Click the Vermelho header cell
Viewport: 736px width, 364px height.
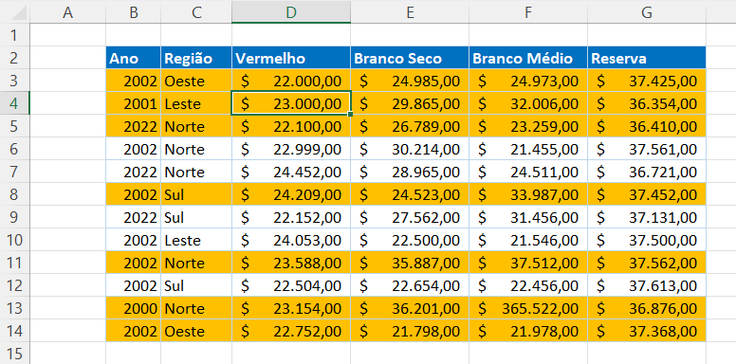click(x=291, y=58)
